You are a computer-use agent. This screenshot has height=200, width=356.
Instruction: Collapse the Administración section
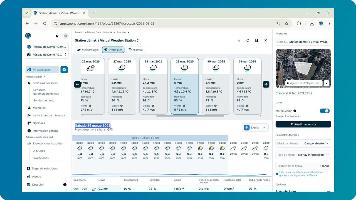[35, 77]
